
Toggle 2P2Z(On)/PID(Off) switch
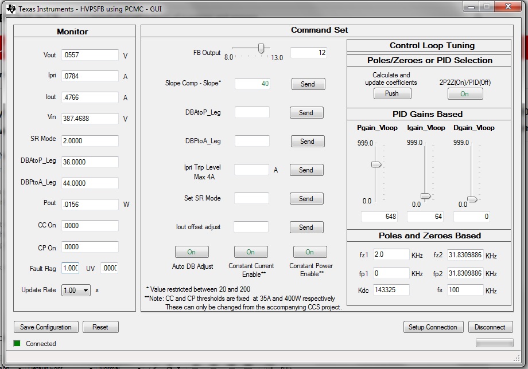point(465,93)
